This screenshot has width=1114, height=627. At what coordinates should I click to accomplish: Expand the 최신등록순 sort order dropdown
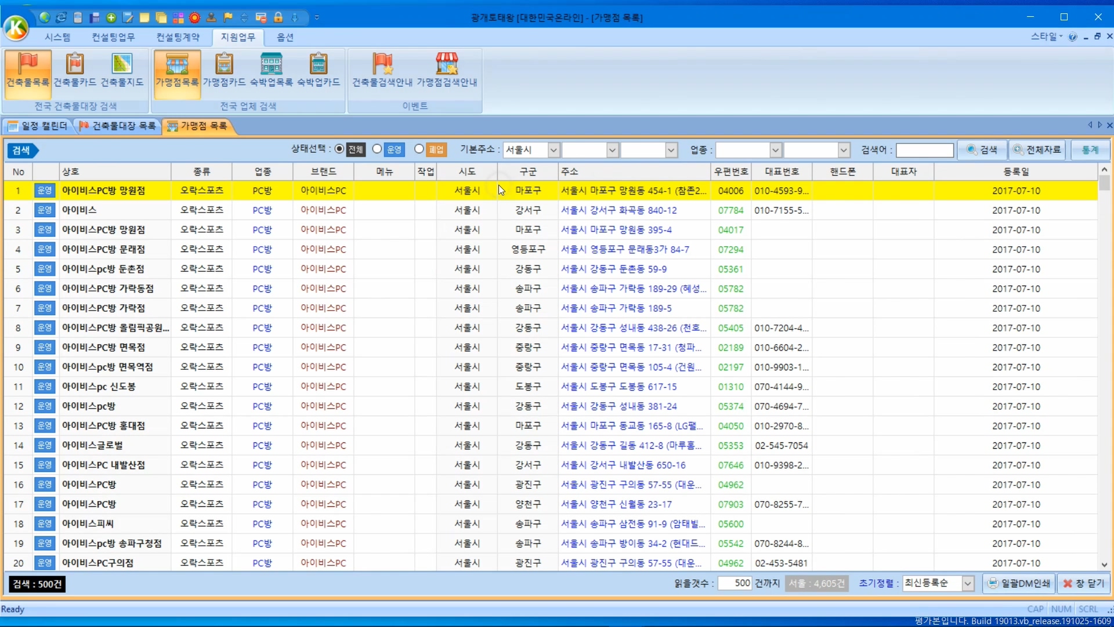[967, 583]
